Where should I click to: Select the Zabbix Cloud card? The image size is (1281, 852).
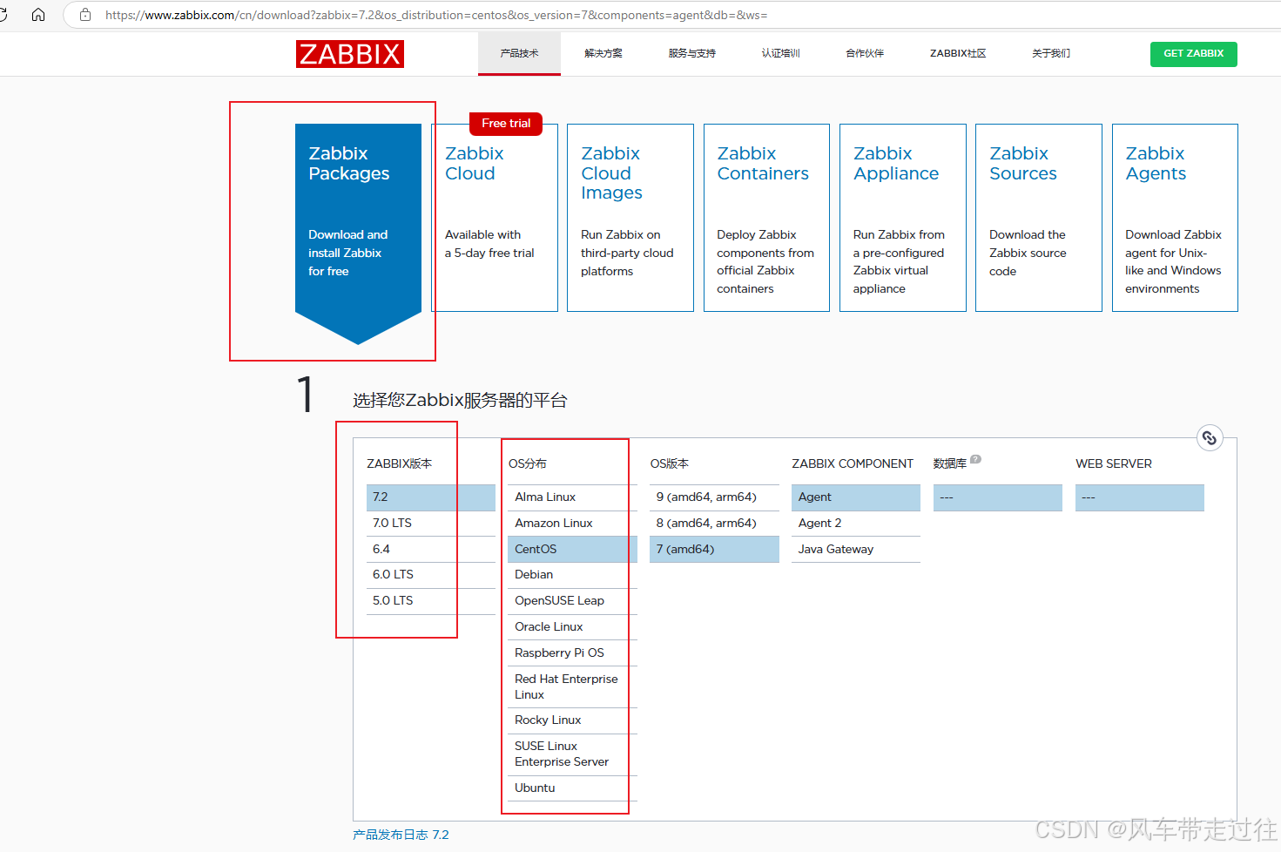coord(495,218)
